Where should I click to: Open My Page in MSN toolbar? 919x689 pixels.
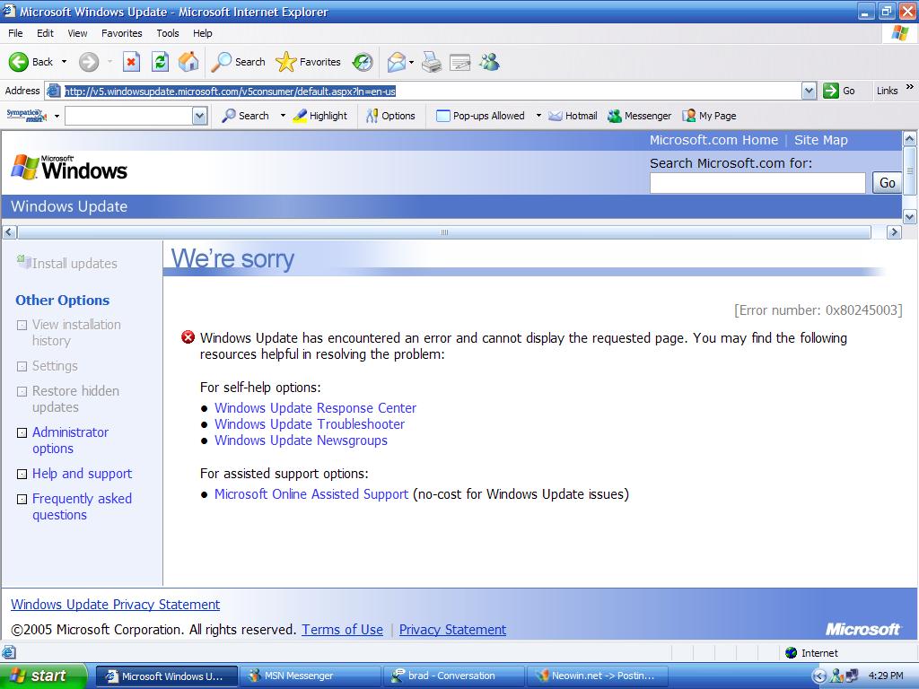tap(709, 116)
